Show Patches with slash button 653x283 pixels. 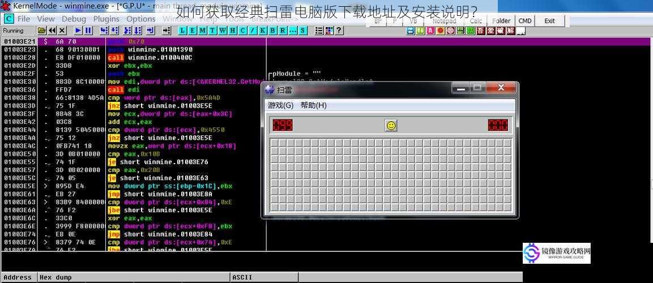click(x=253, y=31)
